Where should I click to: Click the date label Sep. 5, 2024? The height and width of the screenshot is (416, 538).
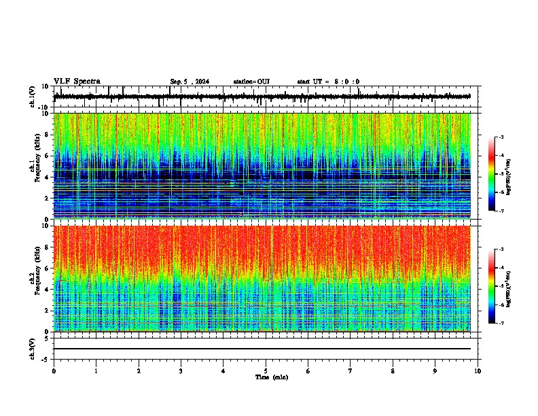coord(190,82)
